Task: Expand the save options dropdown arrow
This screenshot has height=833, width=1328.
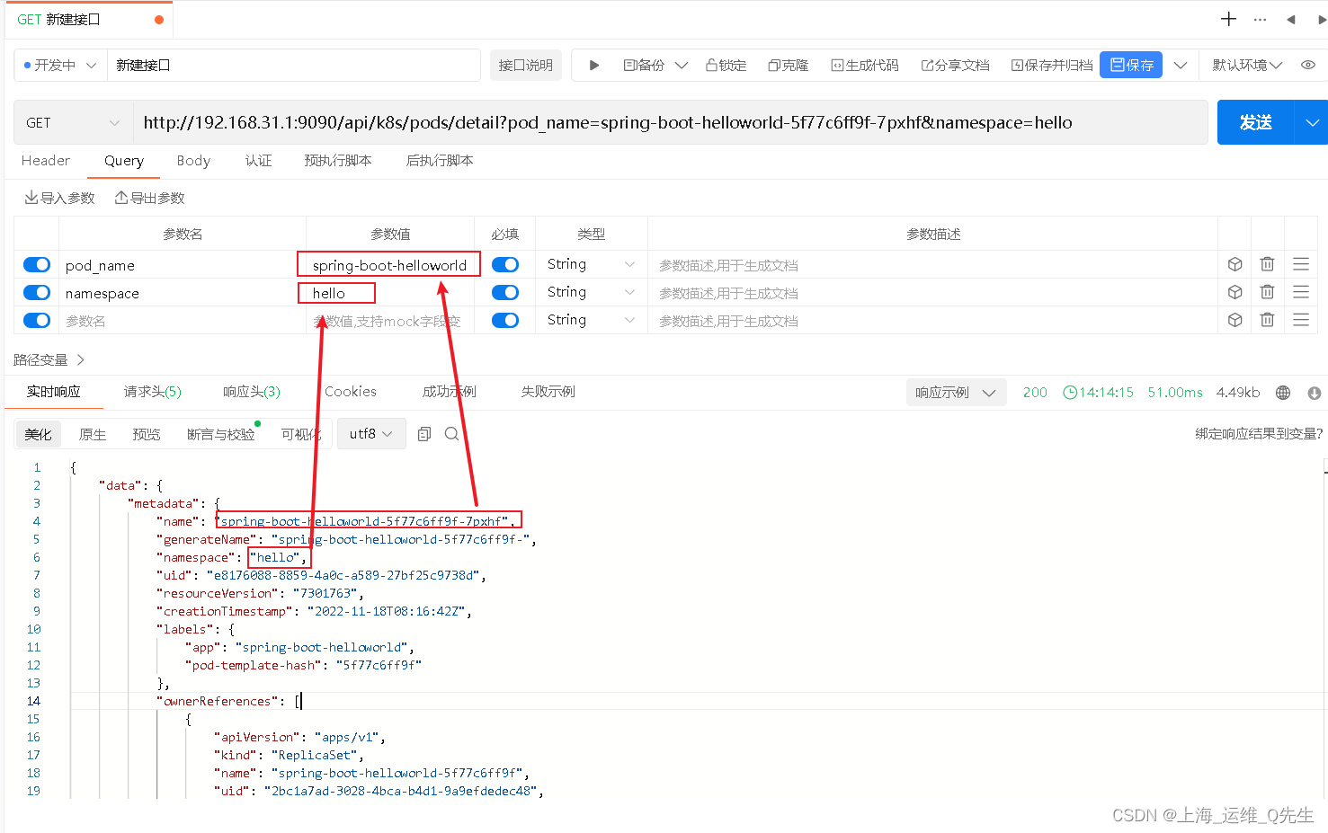Action: click(1181, 65)
